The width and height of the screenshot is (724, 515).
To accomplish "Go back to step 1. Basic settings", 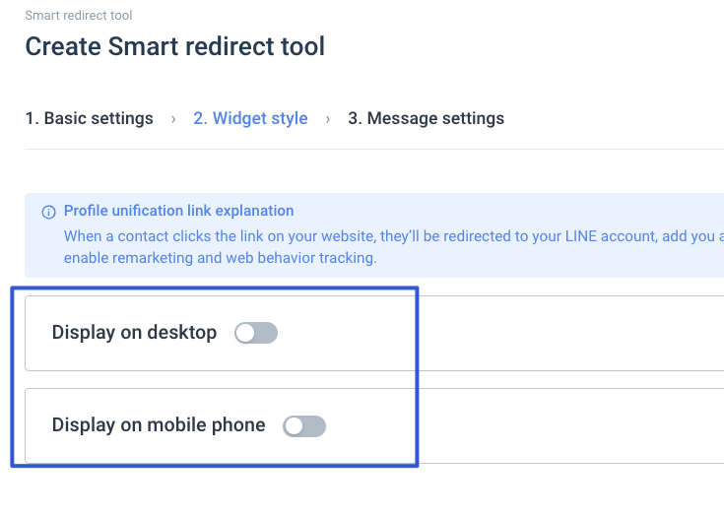I will (89, 118).
